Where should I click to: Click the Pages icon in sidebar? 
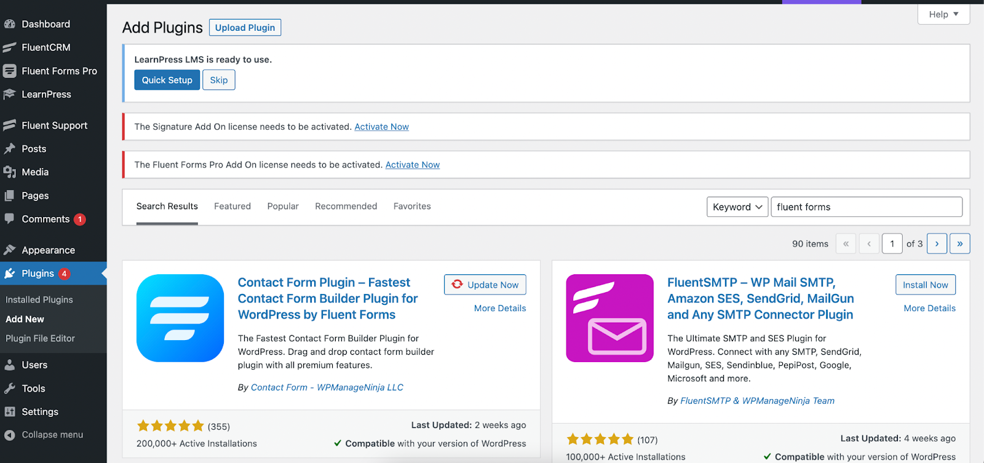[x=9, y=196]
